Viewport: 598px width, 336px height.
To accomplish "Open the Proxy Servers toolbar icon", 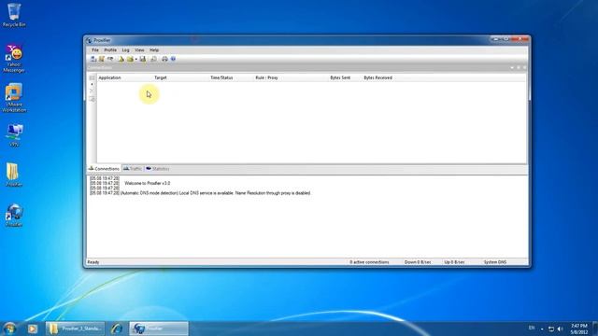I will click(93, 59).
